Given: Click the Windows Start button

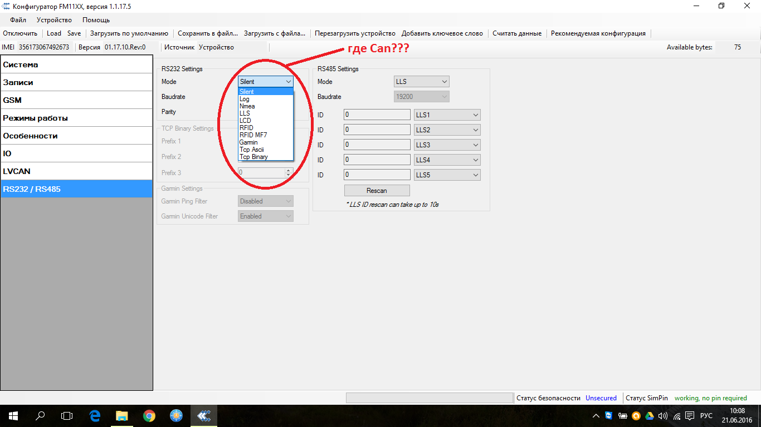Looking at the screenshot, I should pos(13,415).
